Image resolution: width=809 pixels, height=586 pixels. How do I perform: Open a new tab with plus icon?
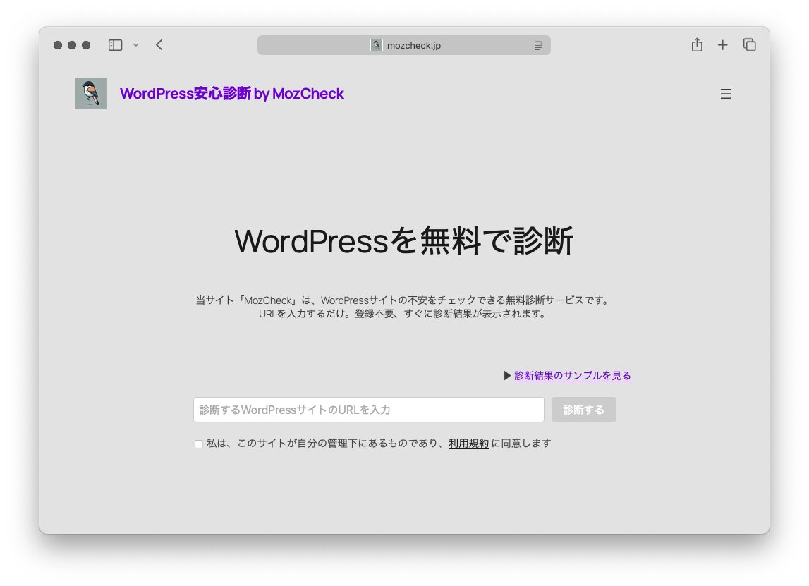click(723, 45)
